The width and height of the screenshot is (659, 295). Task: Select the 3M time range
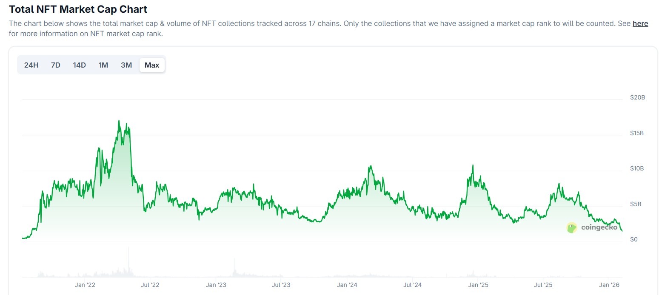click(126, 65)
